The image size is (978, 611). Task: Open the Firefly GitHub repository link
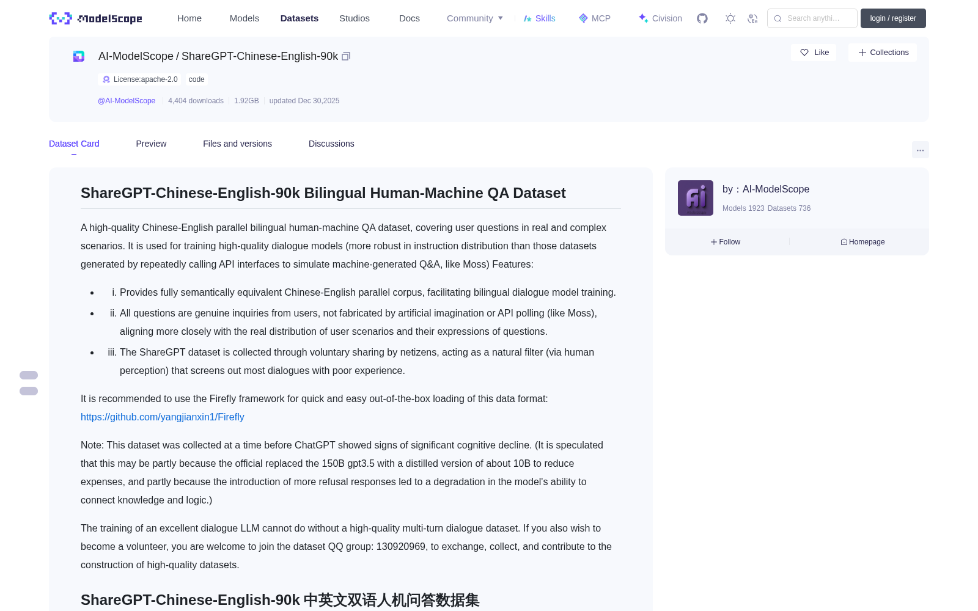163,417
